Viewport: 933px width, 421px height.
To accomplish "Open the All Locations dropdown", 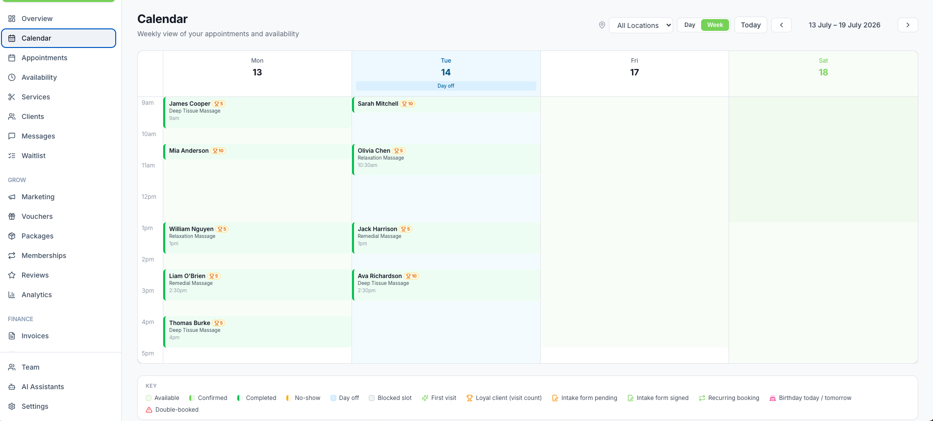I will click(x=641, y=25).
